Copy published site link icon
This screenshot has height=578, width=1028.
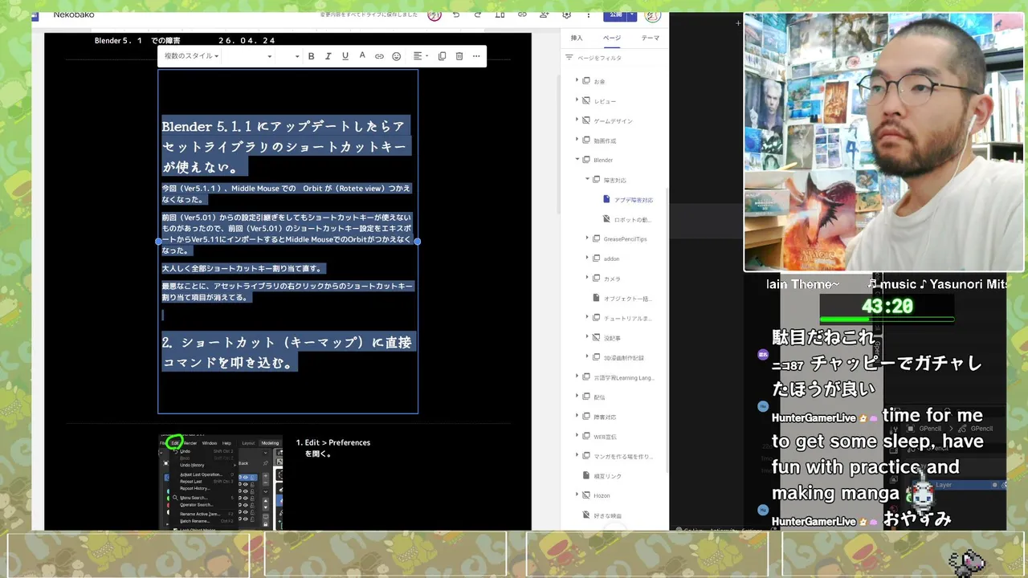(x=522, y=14)
